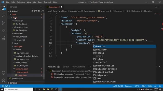Open File Explorer from the taskbar
The height and width of the screenshot is (91, 163).
click(48, 89)
